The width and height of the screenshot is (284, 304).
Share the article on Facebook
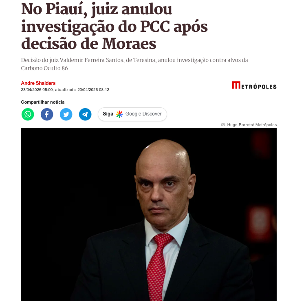(x=47, y=114)
